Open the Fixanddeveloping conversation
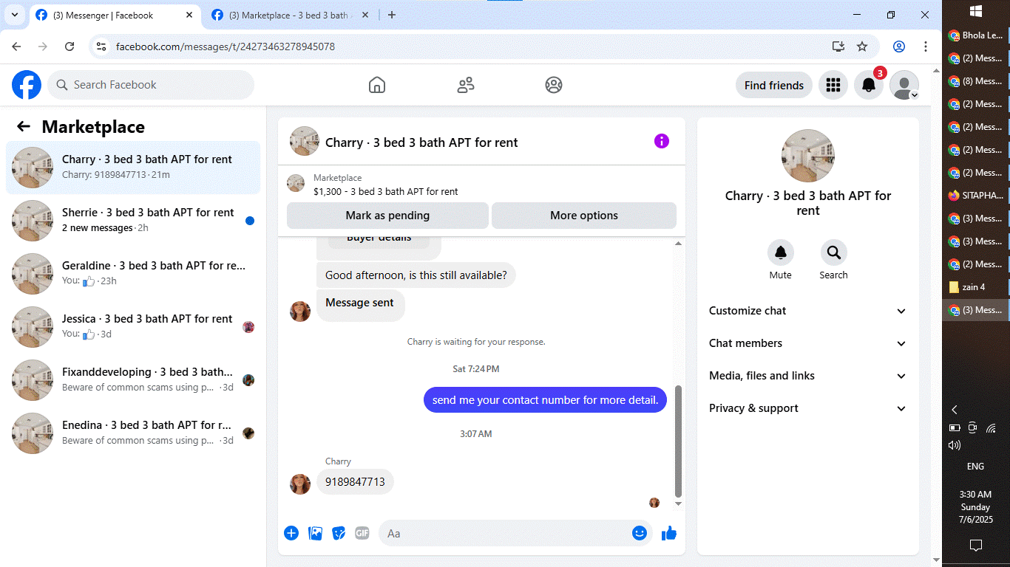The height and width of the screenshot is (567, 1010). pos(133,380)
